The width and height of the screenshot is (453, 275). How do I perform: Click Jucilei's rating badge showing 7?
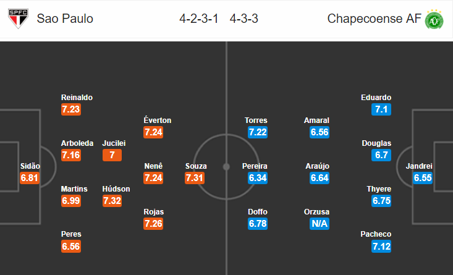112,155
